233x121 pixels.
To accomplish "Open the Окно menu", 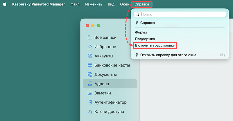I will point(125,4).
